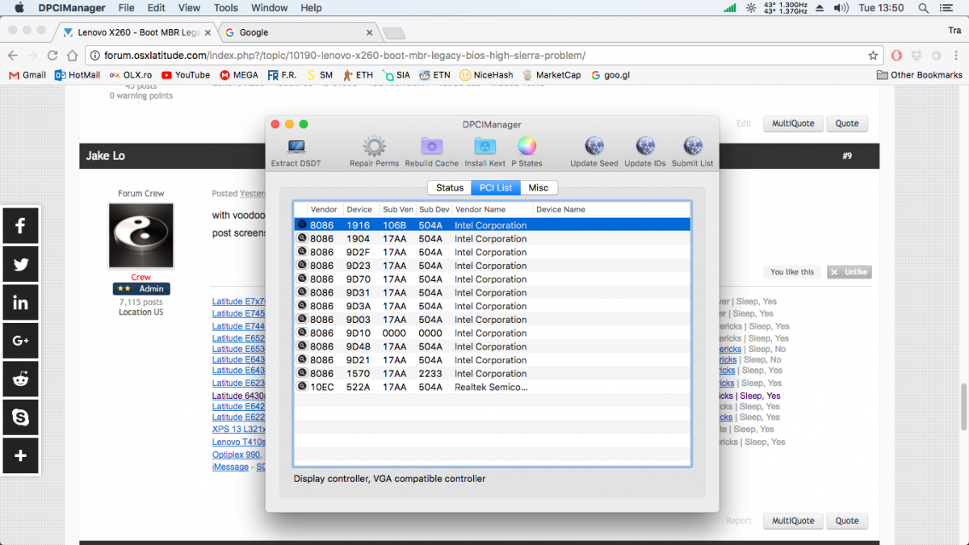Image resolution: width=969 pixels, height=545 pixels.
Task: Open the P States color wheel icon
Action: pos(526,148)
